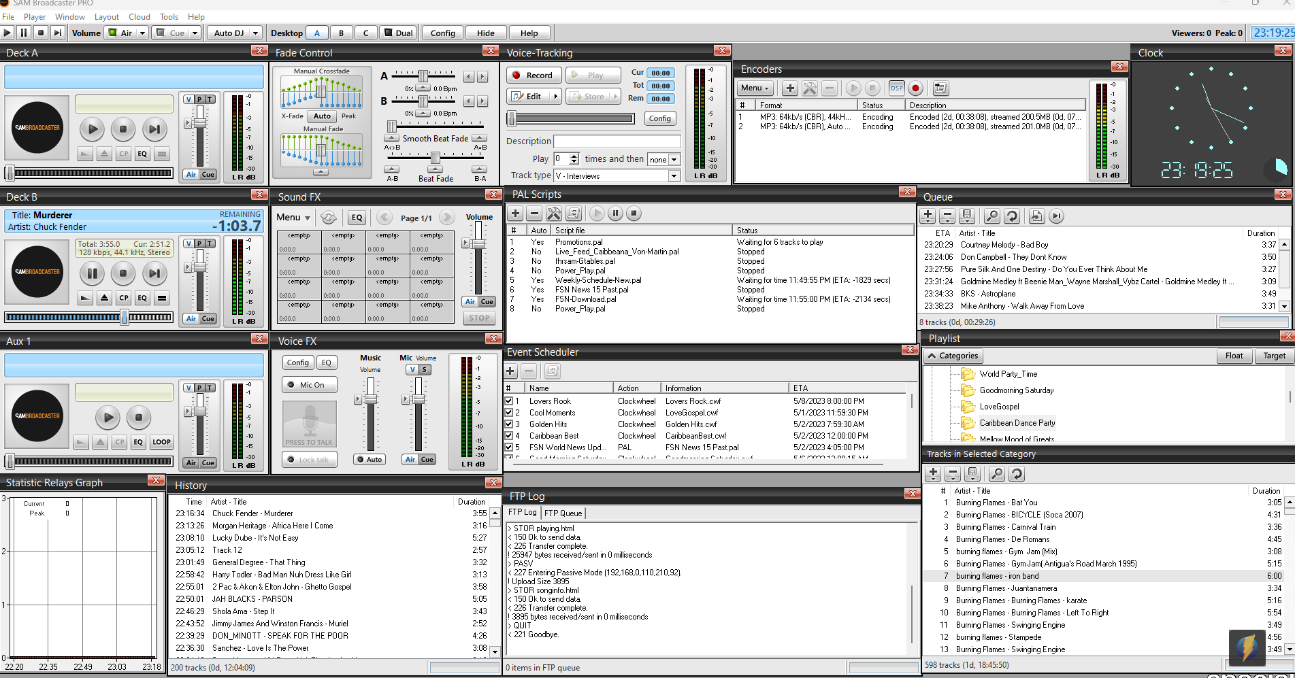This screenshot has height=678, width=1295.
Task: Open Encoders Menu dropdown
Action: tap(755, 88)
